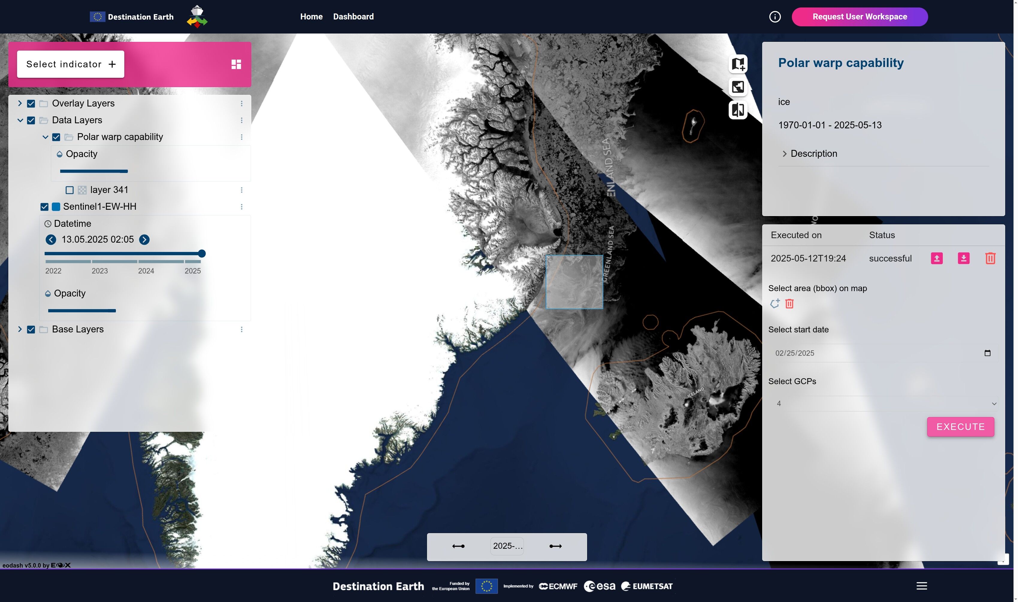This screenshot has height=602, width=1018.
Task: Click the dashboard grid layout icon
Action: click(x=236, y=64)
